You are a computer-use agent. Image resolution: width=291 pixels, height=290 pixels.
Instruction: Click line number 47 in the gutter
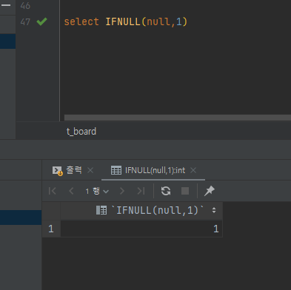(25, 22)
